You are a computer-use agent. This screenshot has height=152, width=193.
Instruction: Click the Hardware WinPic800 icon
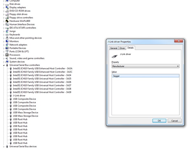pyautogui.click(x=7, y=21)
